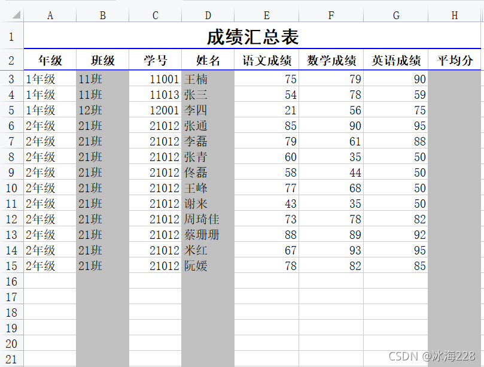Select column H by clicking its header

[453, 14]
